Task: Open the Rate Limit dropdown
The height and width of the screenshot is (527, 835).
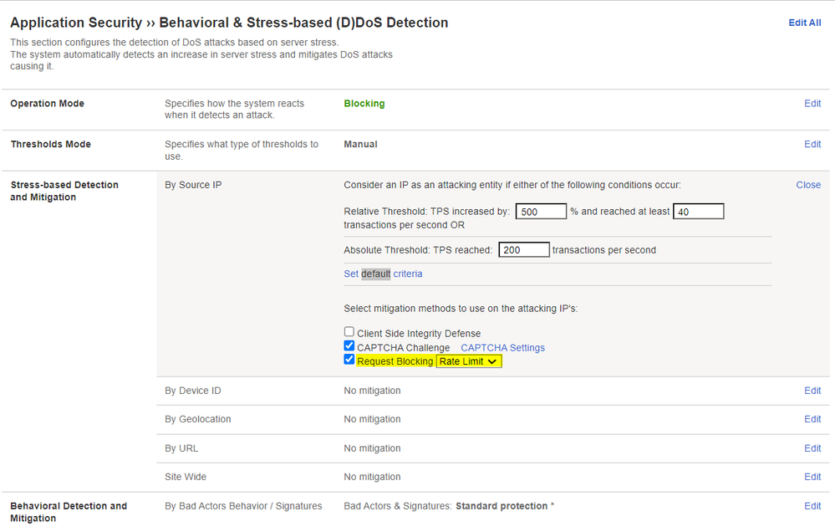Action: point(469,361)
